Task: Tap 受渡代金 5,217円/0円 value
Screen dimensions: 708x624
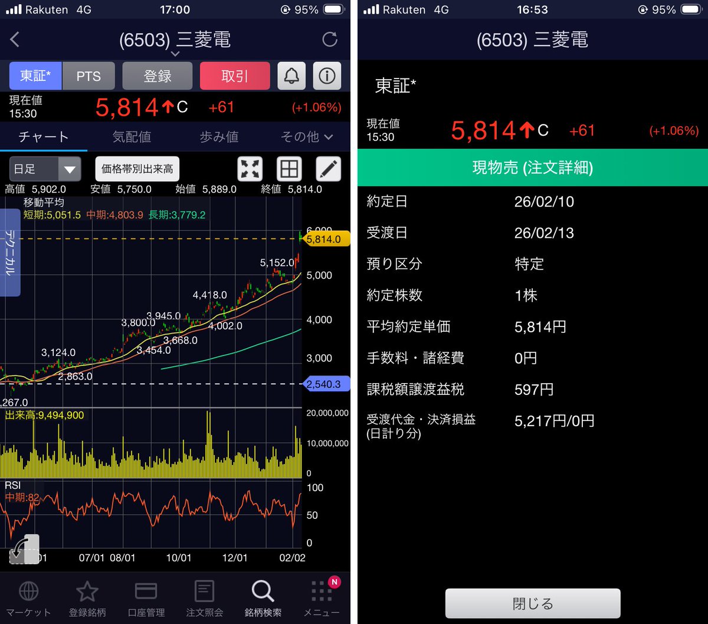Action: (x=555, y=421)
